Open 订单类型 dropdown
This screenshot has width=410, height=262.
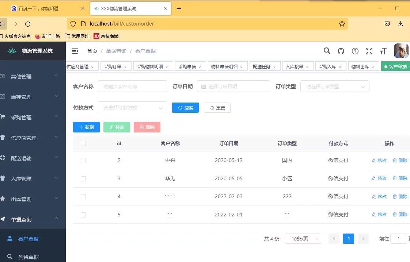[x=335, y=86]
